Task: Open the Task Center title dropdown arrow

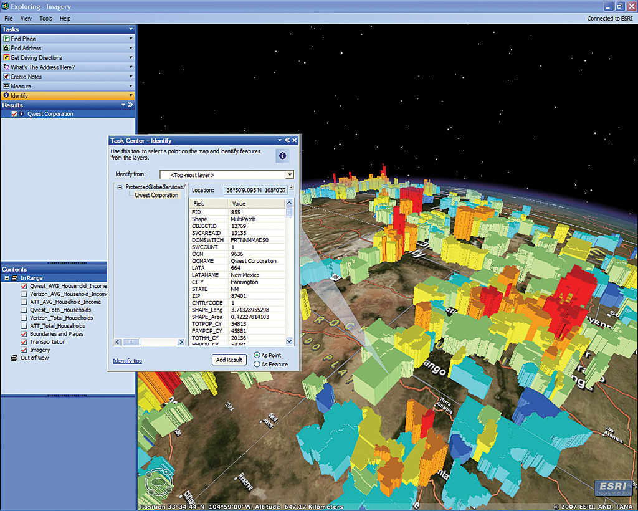Action: pos(280,140)
